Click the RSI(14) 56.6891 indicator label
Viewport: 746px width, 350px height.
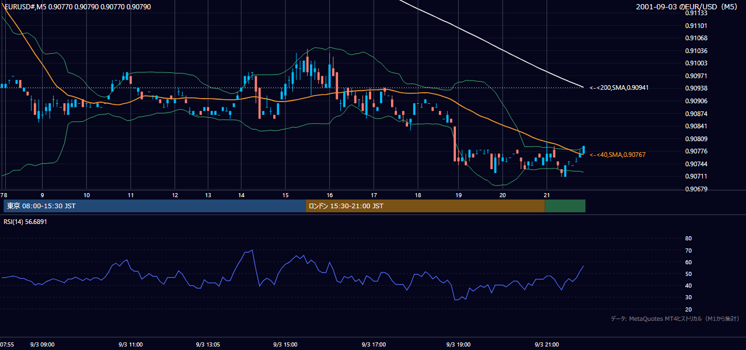coord(25,222)
